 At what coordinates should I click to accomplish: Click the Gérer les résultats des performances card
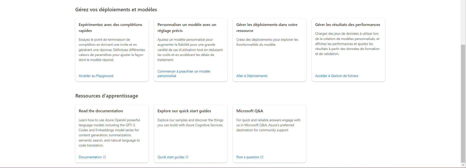pyautogui.click(x=348, y=49)
